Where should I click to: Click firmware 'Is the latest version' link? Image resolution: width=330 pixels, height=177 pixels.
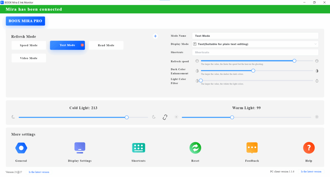coord(39,172)
